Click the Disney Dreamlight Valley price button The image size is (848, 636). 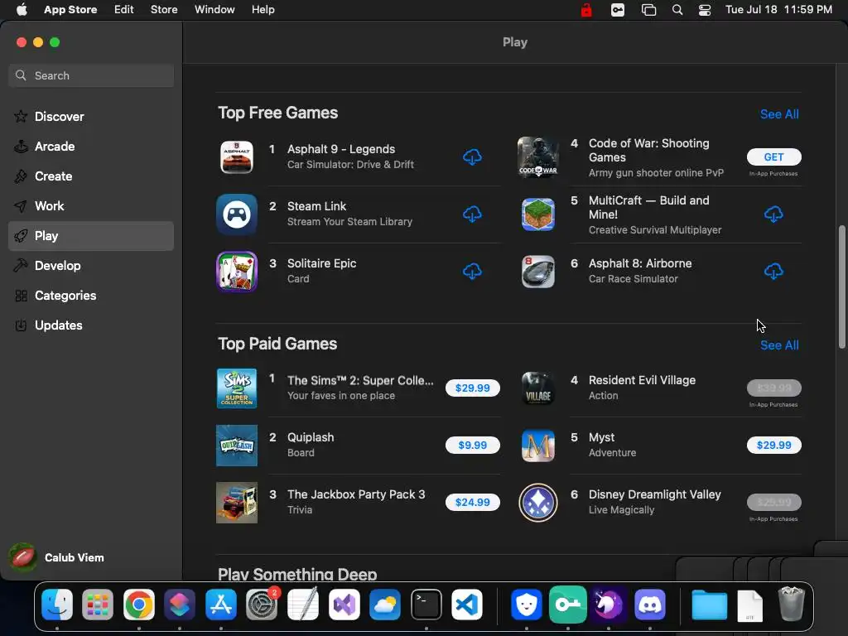pyautogui.click(x=774, y=503)
